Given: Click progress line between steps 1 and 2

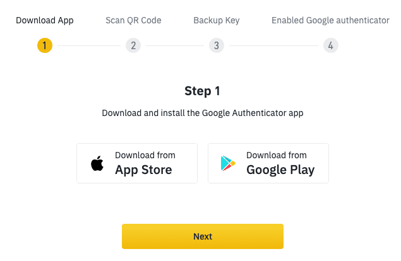Looking at the screenshot, I should (89, 46).
